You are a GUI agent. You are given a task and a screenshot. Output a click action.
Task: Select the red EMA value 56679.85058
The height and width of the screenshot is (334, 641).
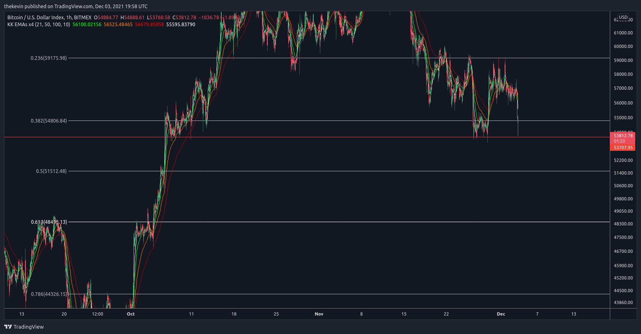pos(149,25)
